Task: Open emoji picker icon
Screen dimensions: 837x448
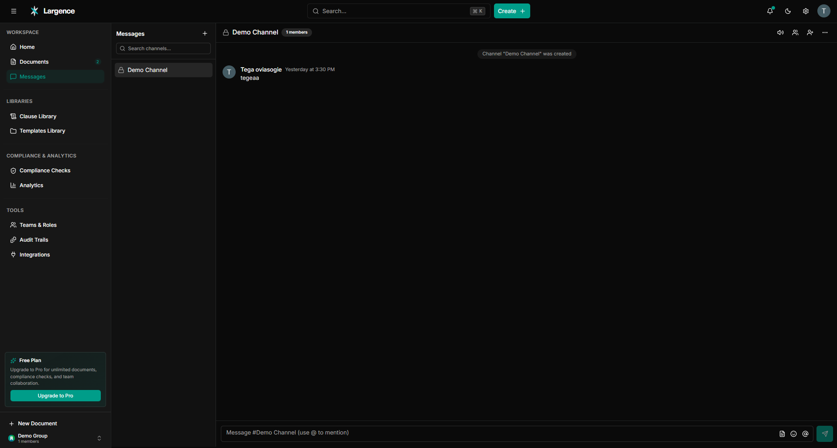Action: coord(793,434)
